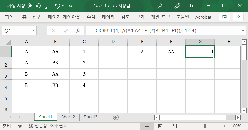Image resolution: width=248 pixels, height=130 pixels.
Task: Open the Name Box dropdown arrow
Action: (x=33, y=31)
